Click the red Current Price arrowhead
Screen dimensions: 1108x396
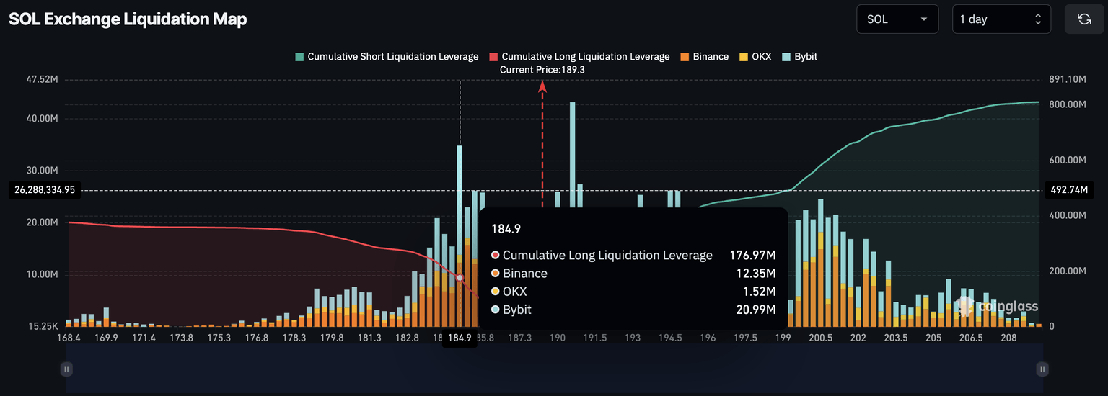point(542,87)
